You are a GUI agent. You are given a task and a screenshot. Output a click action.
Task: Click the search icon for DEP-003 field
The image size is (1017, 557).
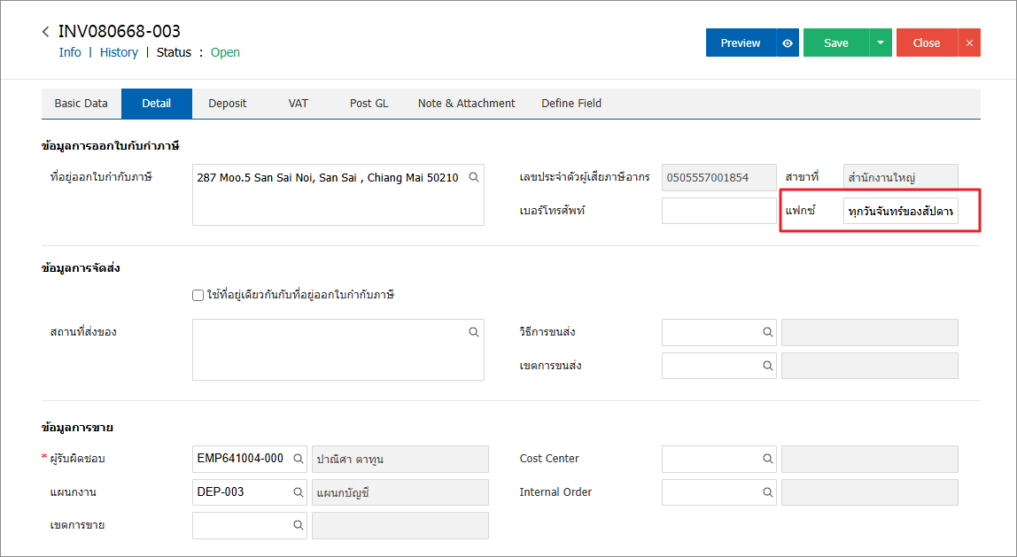pyautogui.click(x=298, y=492)
